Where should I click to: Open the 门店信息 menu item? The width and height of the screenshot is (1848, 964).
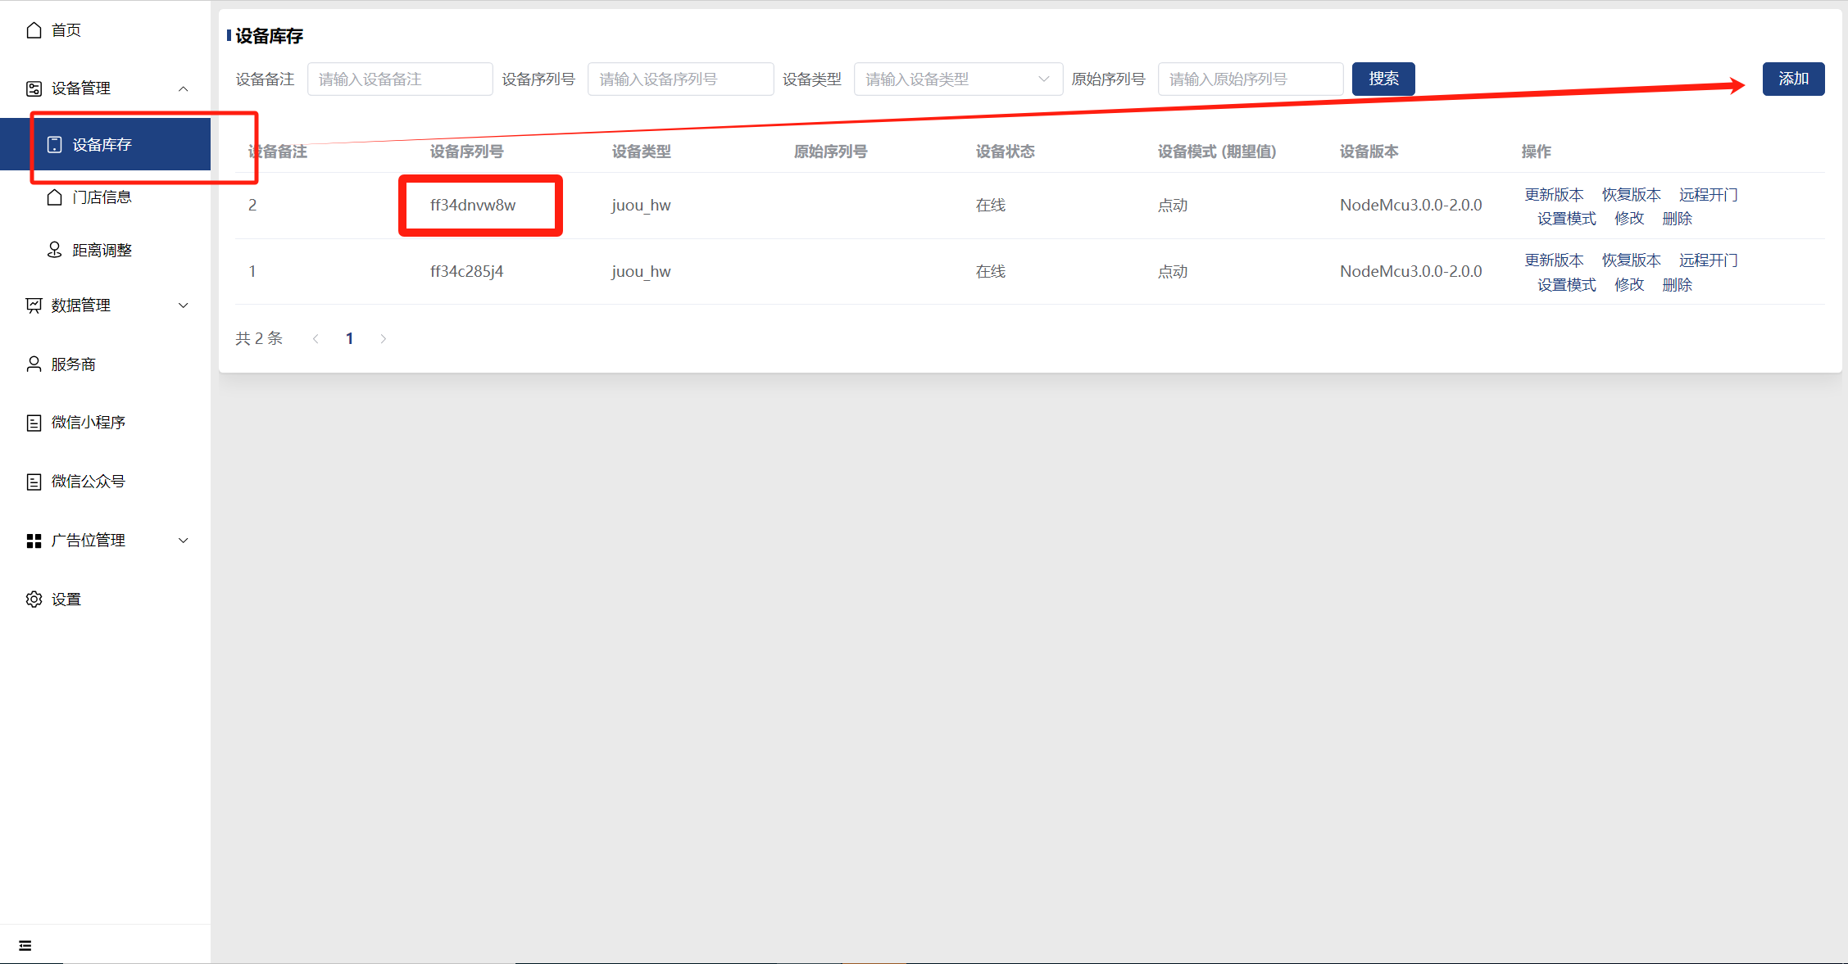(100, 197)
